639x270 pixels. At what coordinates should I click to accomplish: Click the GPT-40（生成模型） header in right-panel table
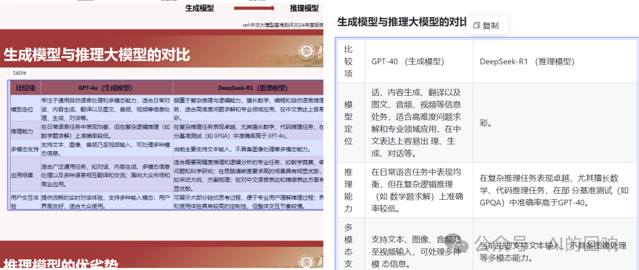coord(419,61)
